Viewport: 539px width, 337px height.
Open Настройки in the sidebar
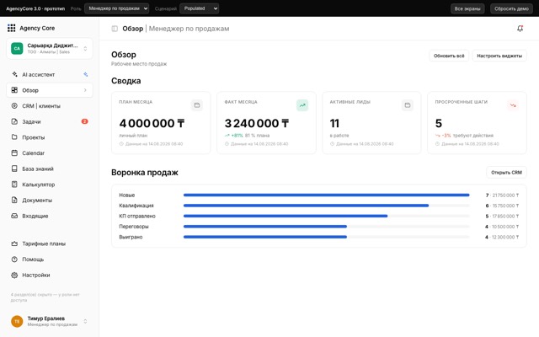[x=50, y=275]
